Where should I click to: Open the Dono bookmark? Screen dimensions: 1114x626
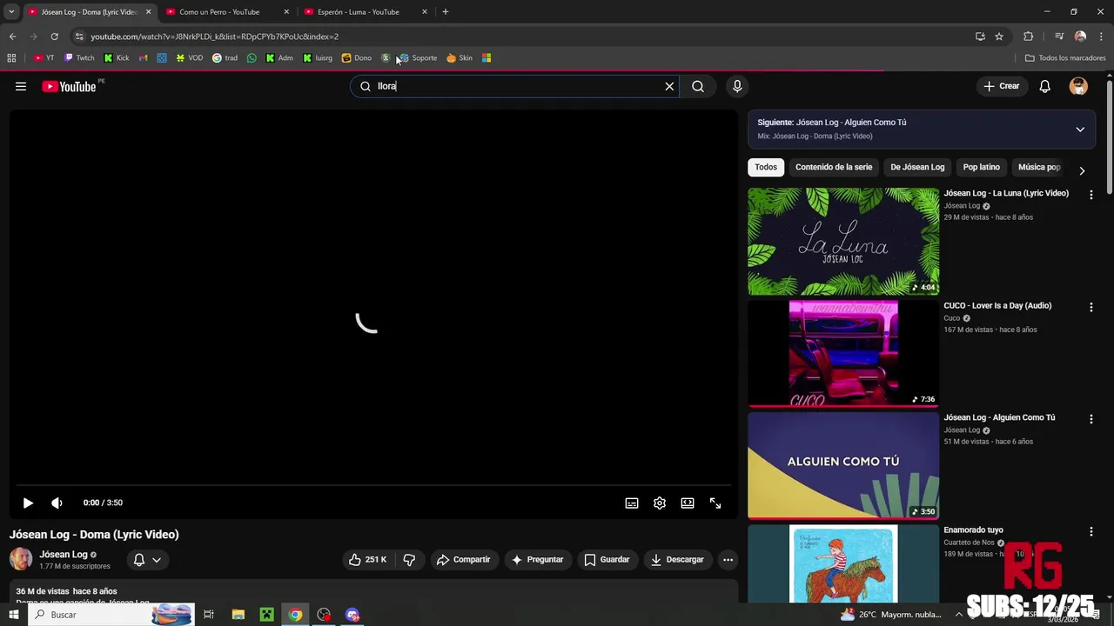357,58
